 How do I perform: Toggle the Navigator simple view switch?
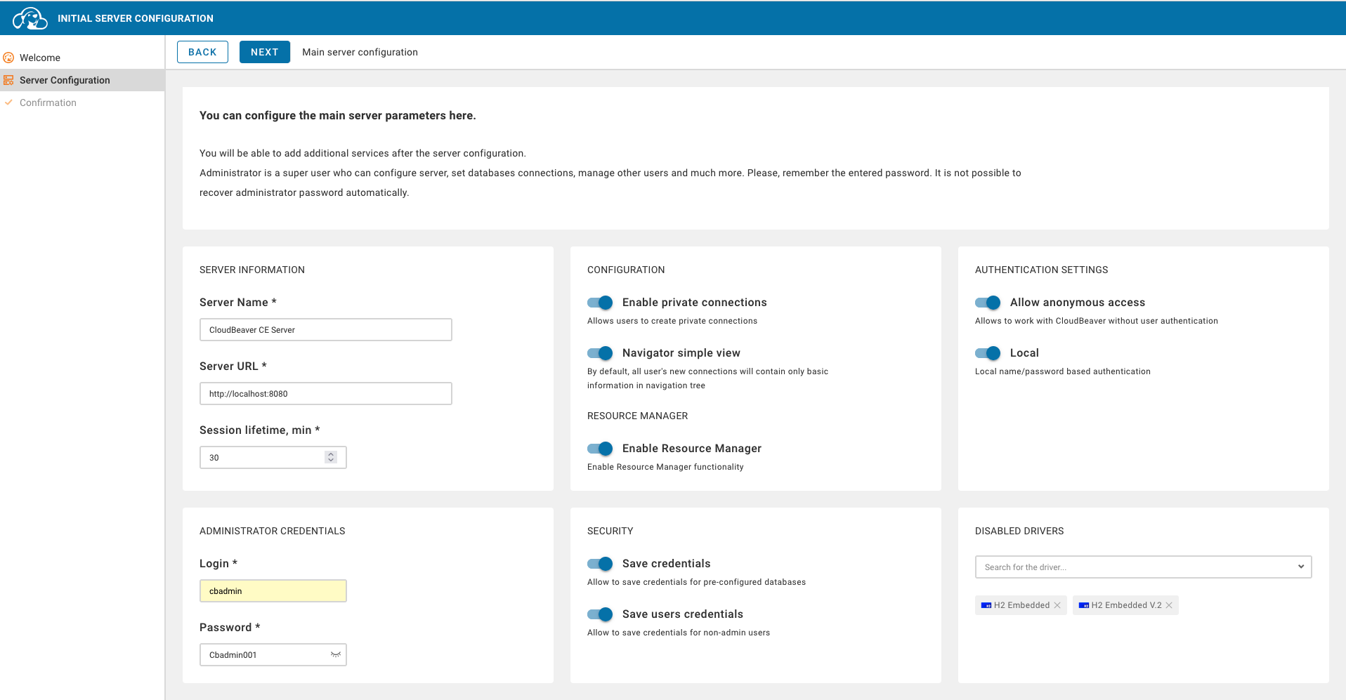600,353
